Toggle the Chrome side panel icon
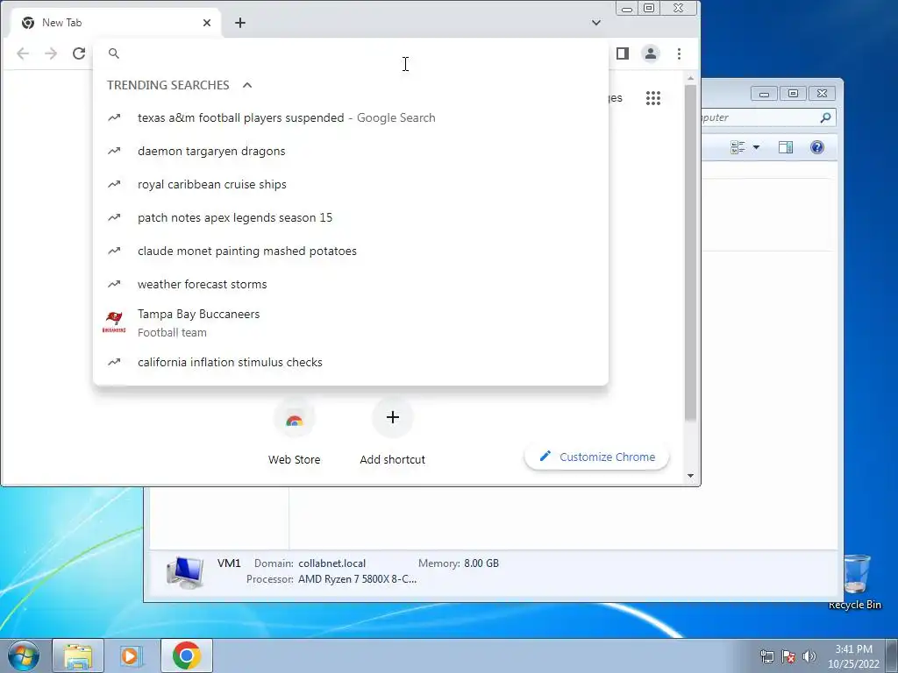This screenshot has width=898, height=673. tap(623, 53)
